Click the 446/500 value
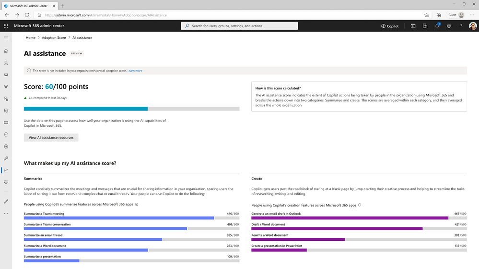 tap(233, 214)
